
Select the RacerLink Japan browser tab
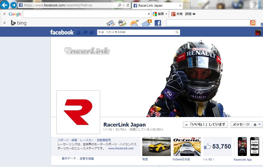[157, 5]
